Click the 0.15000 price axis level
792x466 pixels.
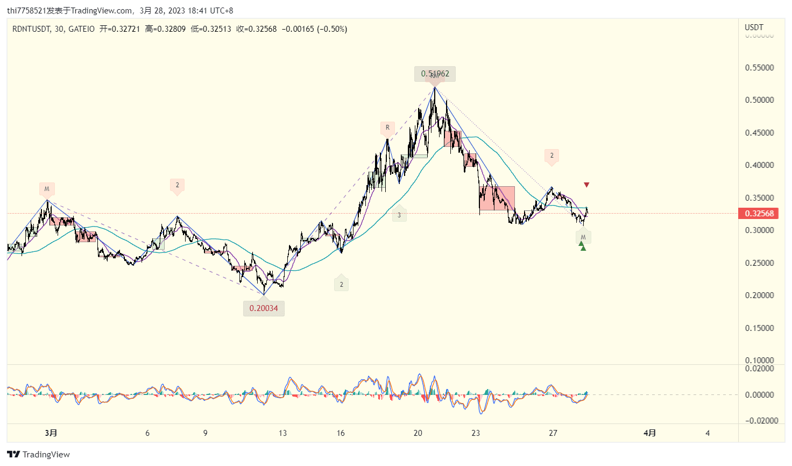(x=759, y=328)
